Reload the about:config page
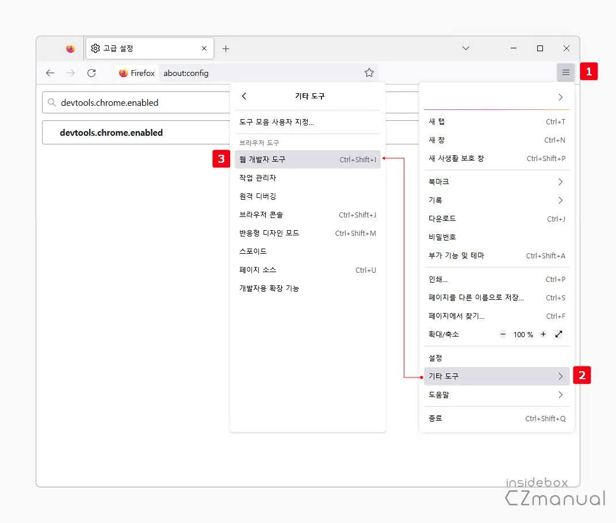 click(92, 73)
